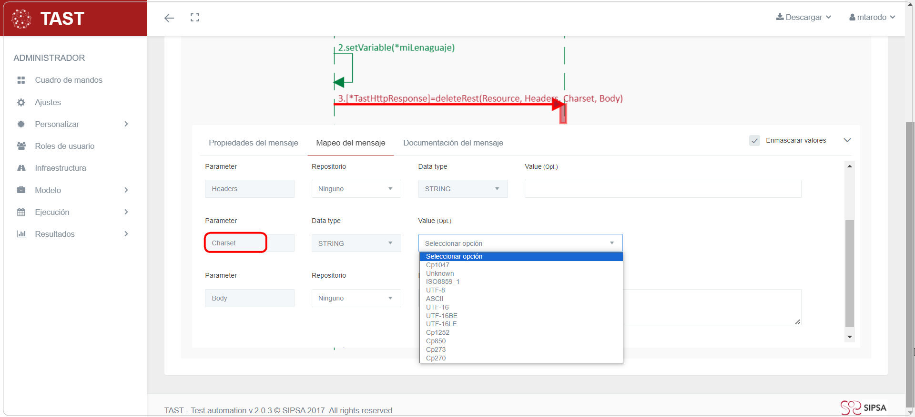This screenshot has height=417, width=915.
Task: Click the back arrow icon
Action: 169,18
